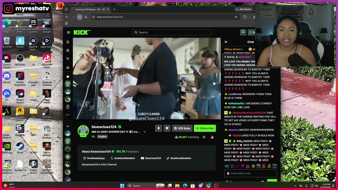Image resolution: width=338 pixels, height=190 pixels.
Task: Click the Kick logo
Action: (x=82, y=32)
